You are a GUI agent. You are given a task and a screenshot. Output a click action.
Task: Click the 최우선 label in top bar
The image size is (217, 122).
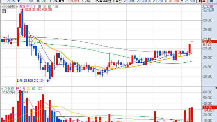click(117, 1)
